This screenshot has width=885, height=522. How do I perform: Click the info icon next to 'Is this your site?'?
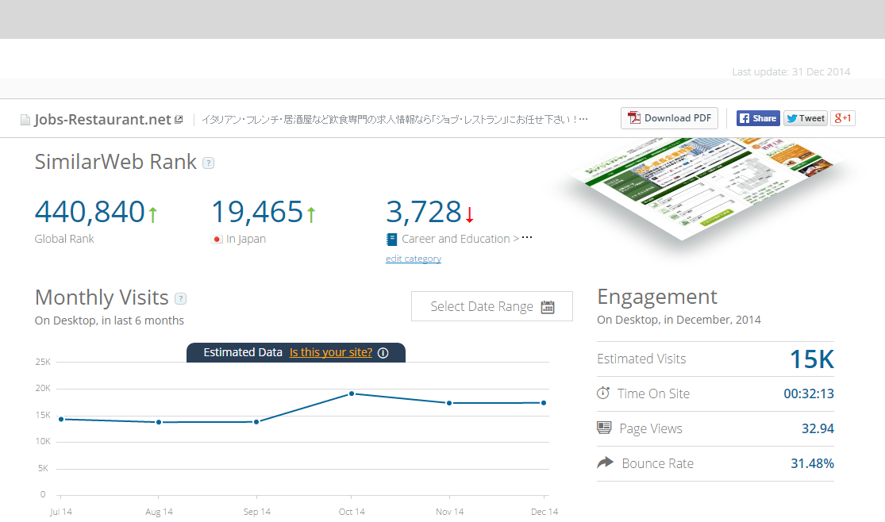click(383, 353)
